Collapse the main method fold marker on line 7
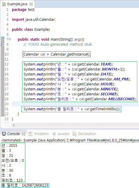Viewport: 139px width, 188px height. pyautogui.click(x=10, y=39)
